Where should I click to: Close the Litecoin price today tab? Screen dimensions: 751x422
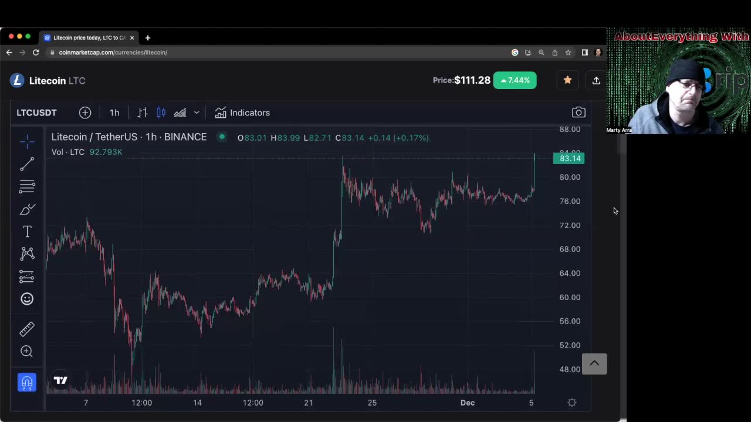(x=132, y=38)
